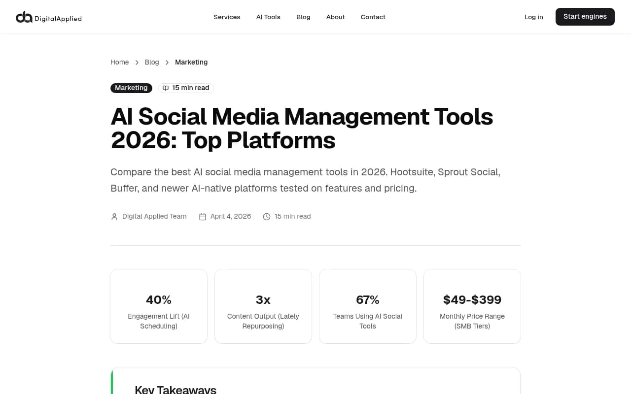This screenshot has height=394, width=631.
Task: Click the clock icon by read time
Action: click(x=267, y=217)
